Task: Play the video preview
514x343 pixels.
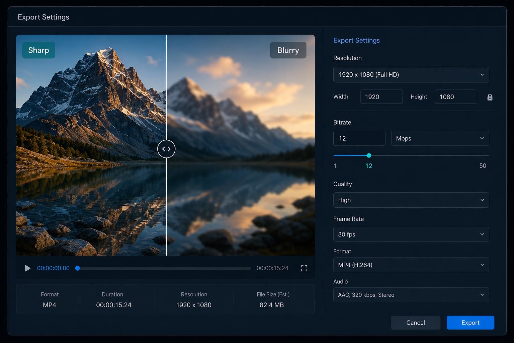Action: pos(28,268)
